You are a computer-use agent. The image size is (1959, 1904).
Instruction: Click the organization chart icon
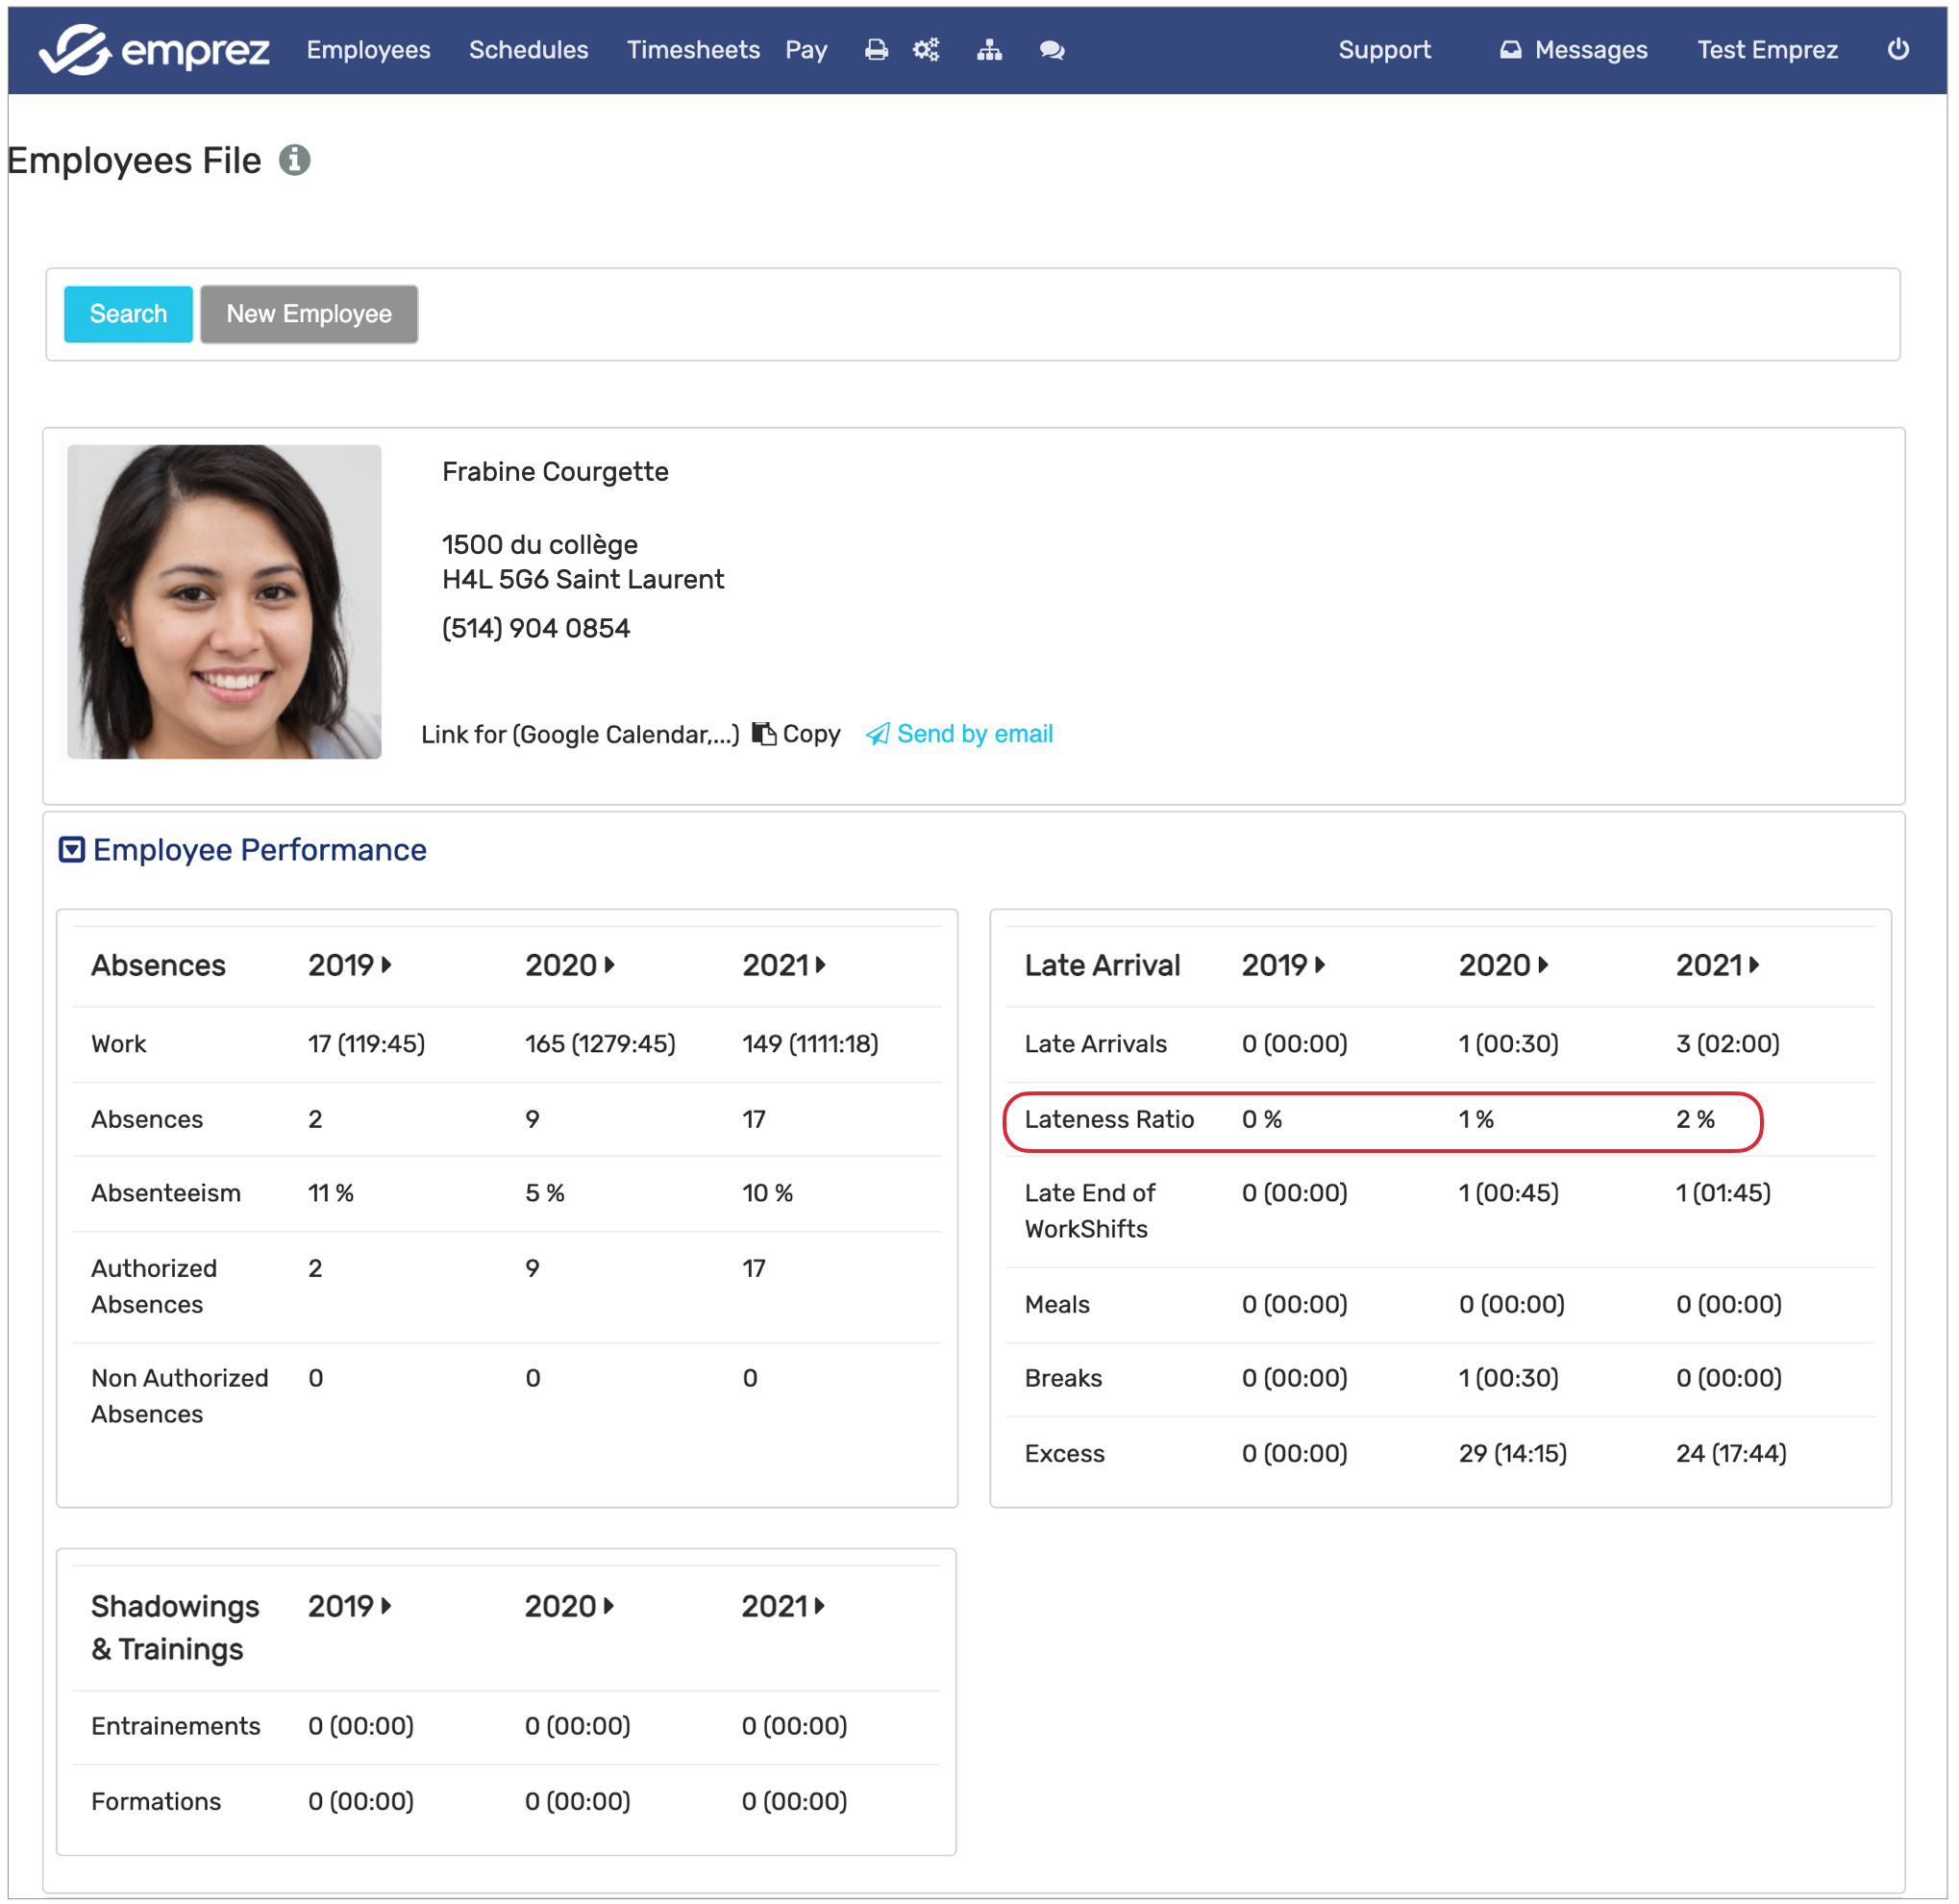989,50
